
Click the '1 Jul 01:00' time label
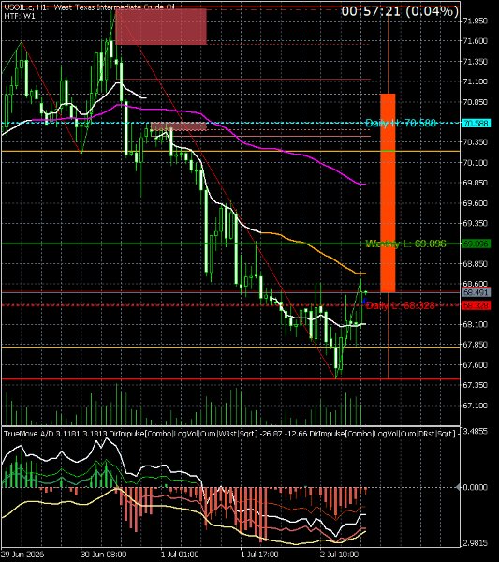pos(180,555)
